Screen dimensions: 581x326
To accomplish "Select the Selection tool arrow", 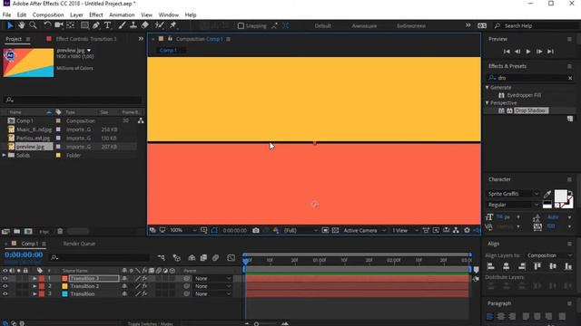I will (x=10, y=25).
